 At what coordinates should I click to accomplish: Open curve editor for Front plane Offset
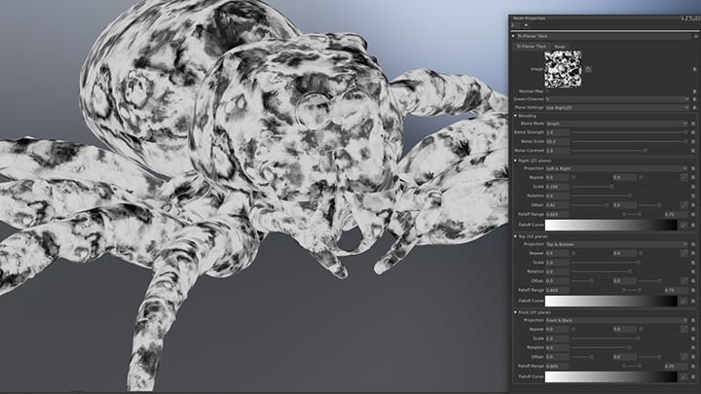pos(684,357)
